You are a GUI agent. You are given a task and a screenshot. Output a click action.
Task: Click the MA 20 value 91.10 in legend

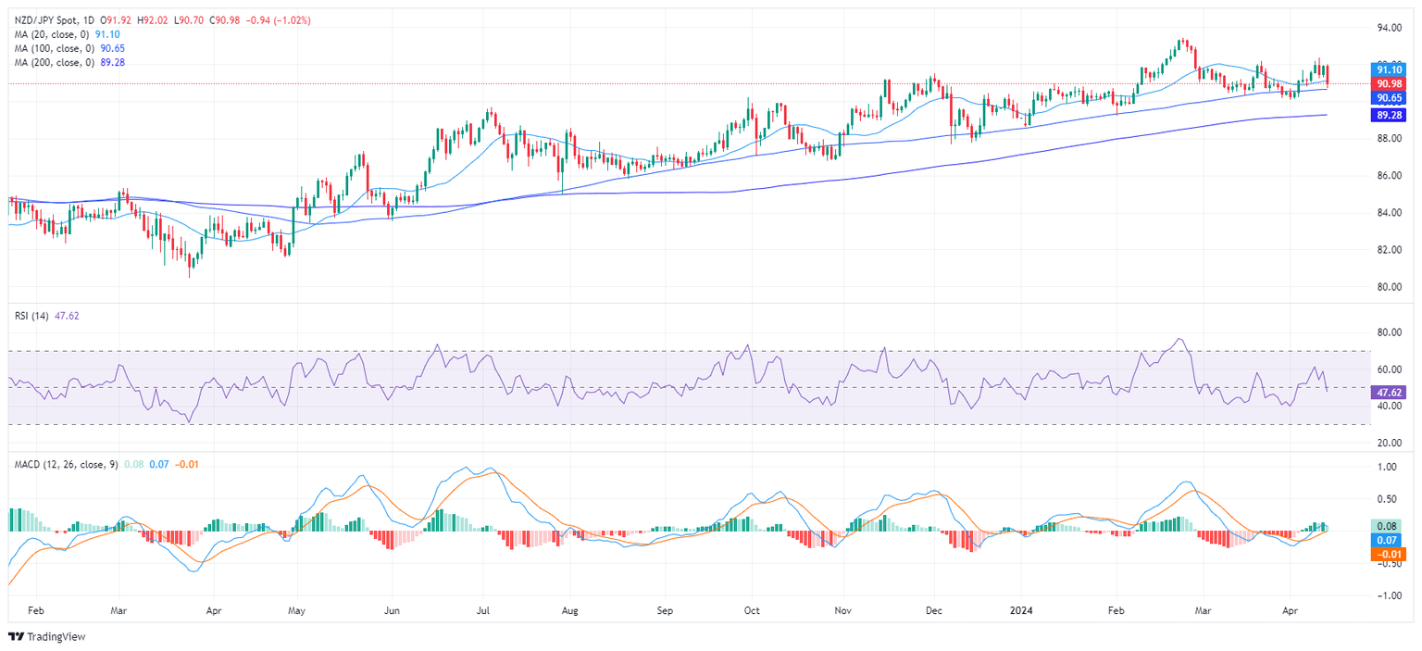pyautogui.click(x=106, y=33)
